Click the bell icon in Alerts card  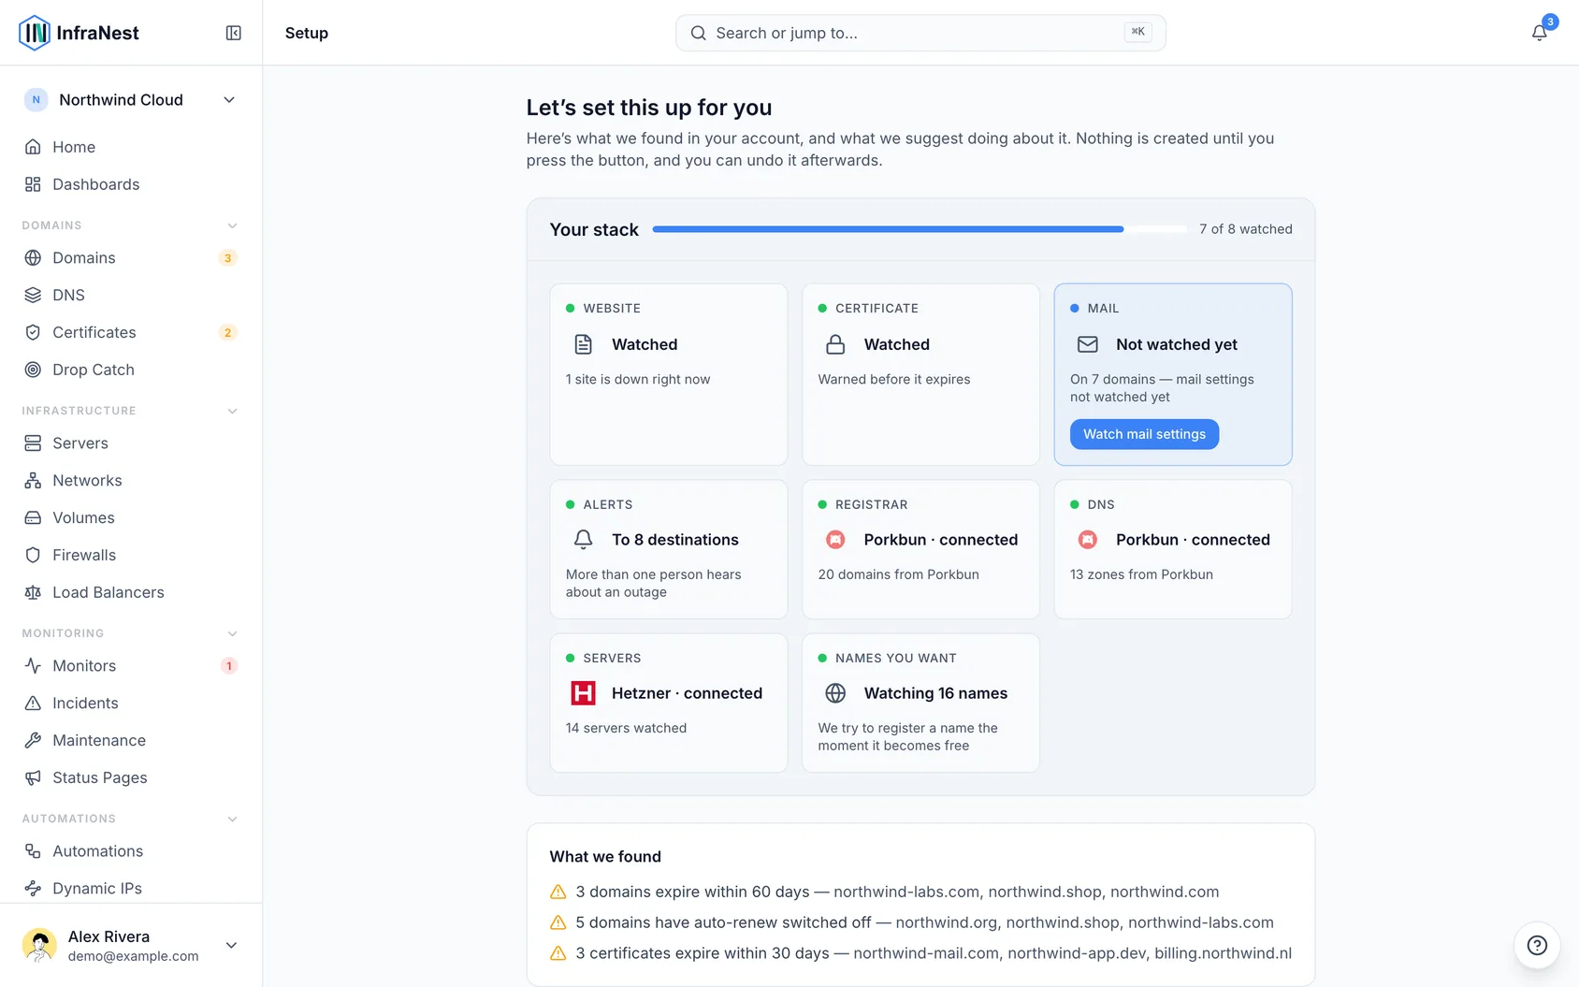click(583, 540)
